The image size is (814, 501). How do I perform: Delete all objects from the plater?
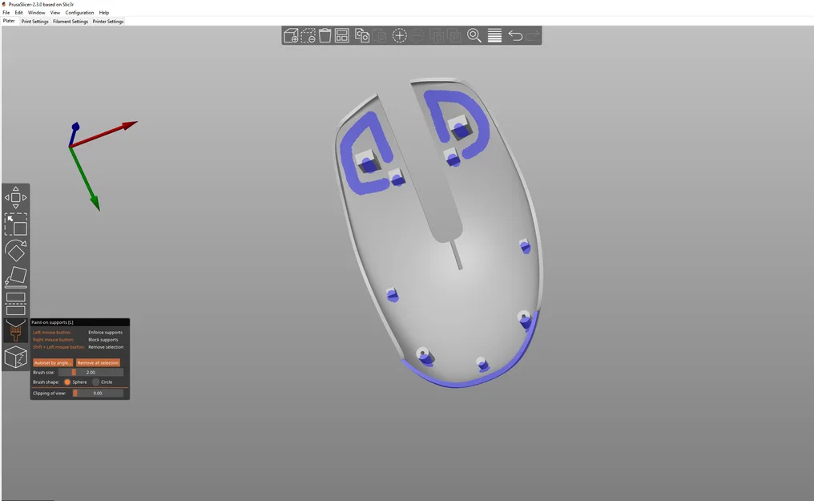(324, 35)
